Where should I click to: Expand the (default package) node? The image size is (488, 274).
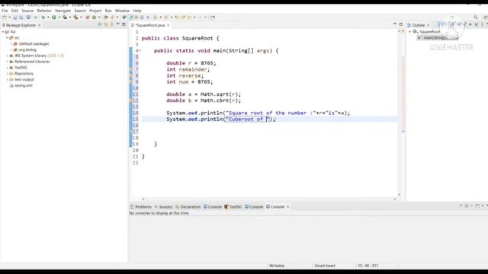point(11,44)
